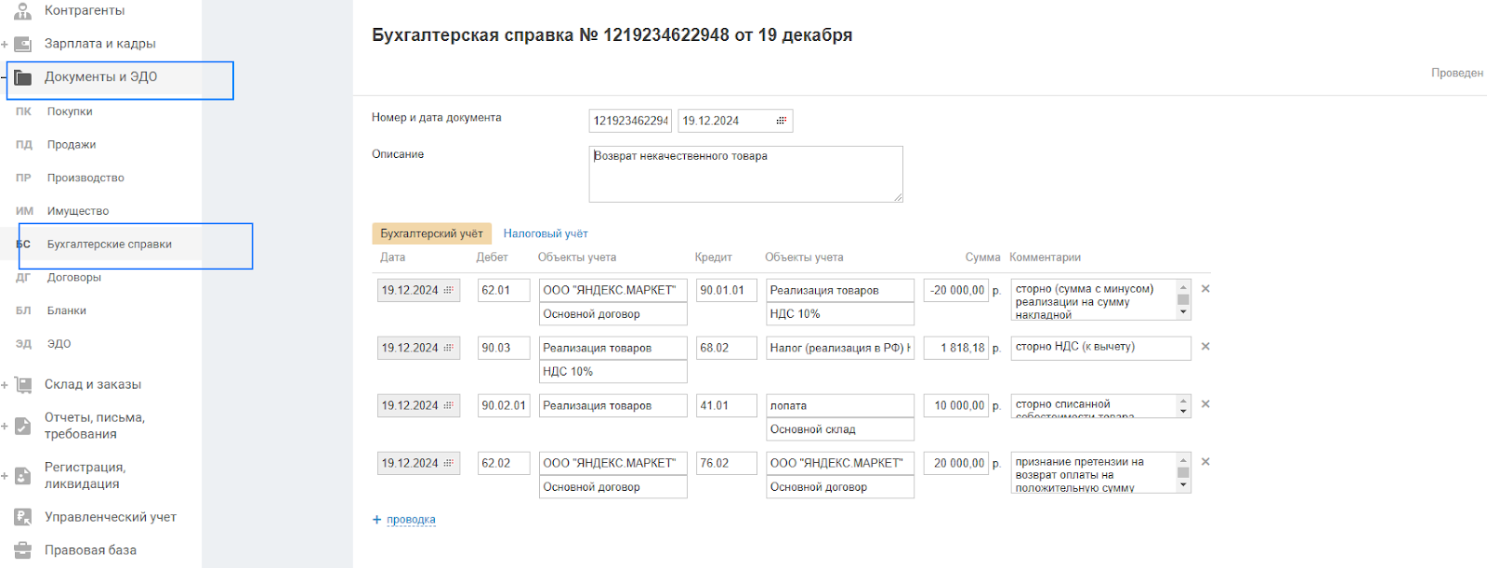Remove the 'сторно НДС' entry row
This screenshot has height=568, width=1487.
pyautogui.click(x=1205, y=347)
